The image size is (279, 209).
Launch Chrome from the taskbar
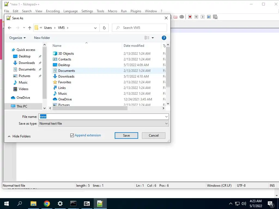pyautogui.click(x=47, y=204)
